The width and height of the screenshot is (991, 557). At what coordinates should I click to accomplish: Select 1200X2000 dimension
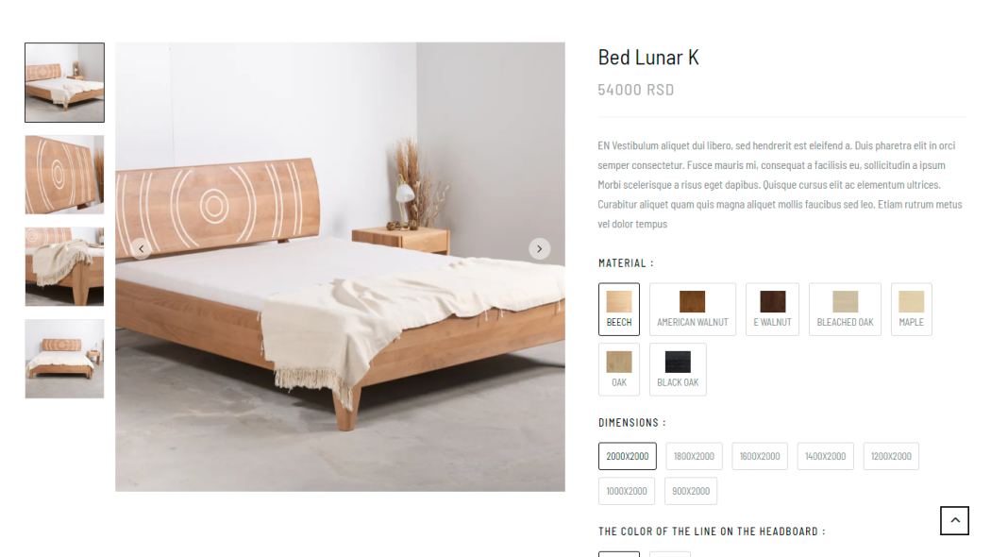click(x=891, y=456)
